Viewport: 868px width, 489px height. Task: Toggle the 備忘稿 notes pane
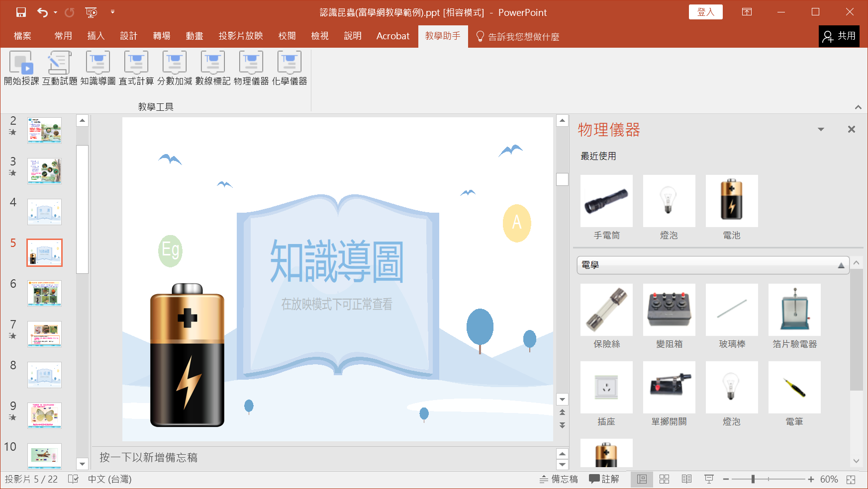(x=559, y=479)
